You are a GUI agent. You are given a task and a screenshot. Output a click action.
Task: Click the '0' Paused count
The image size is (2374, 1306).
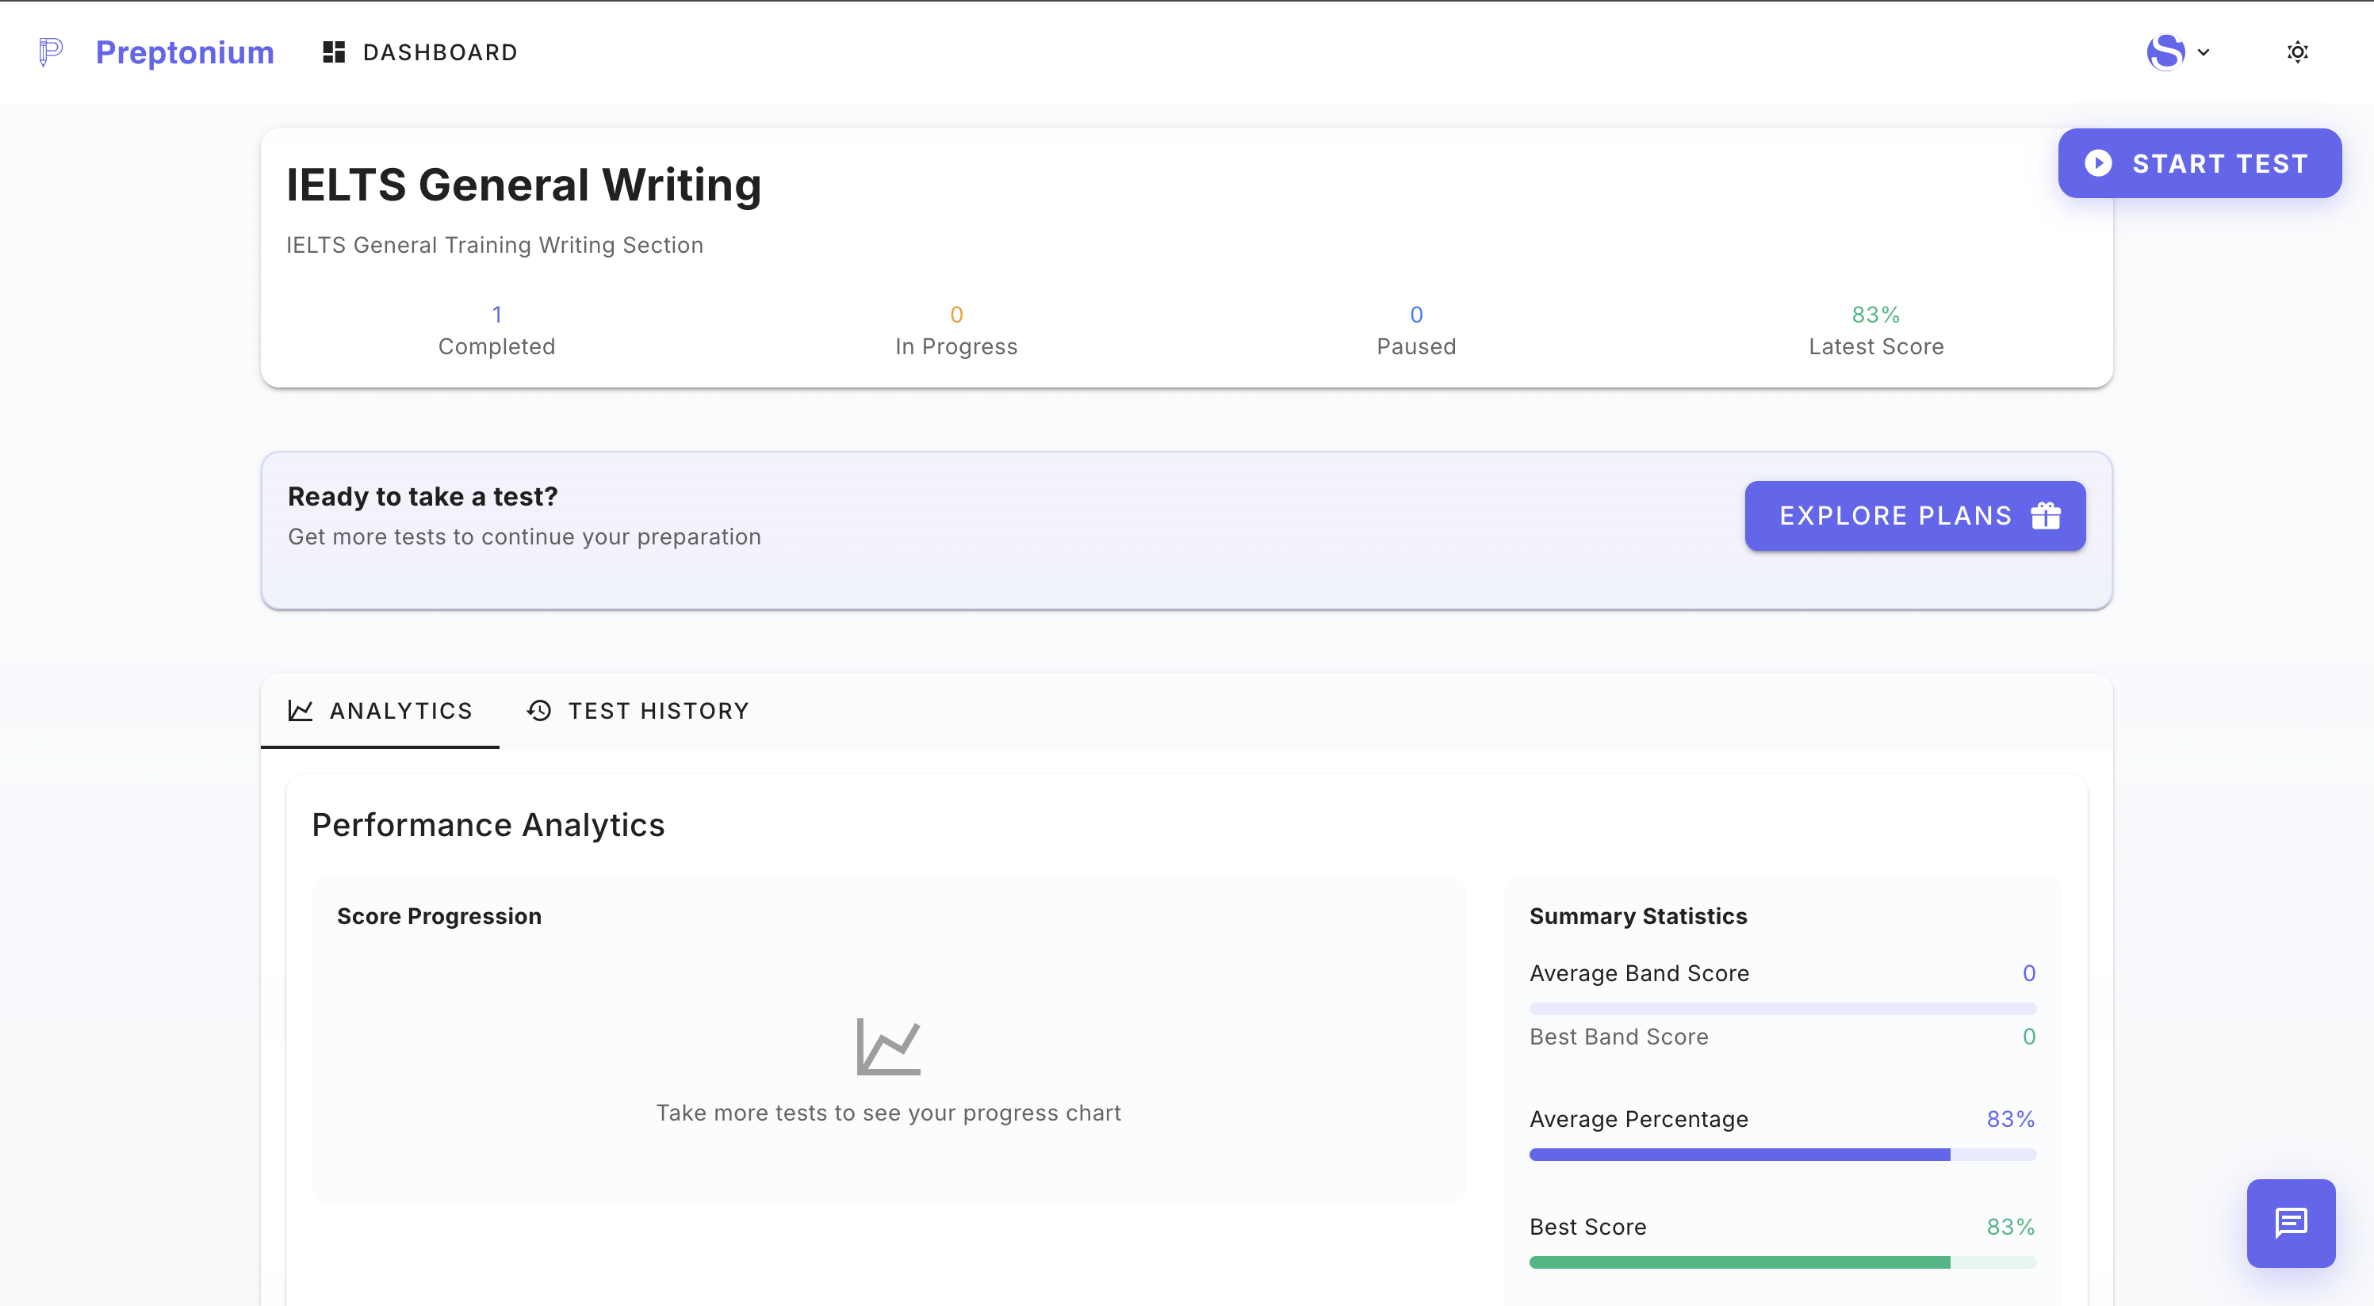pyautogui.click(x=1416, y=315)
